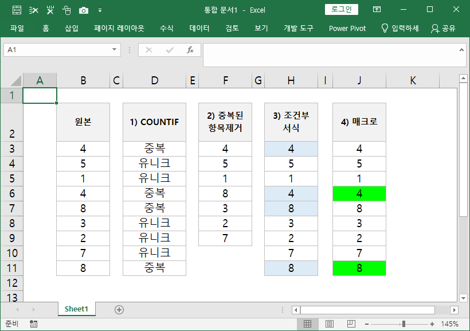Open the 보기 ribbon tab
This screenshot has width=470, height=331.
261,28
